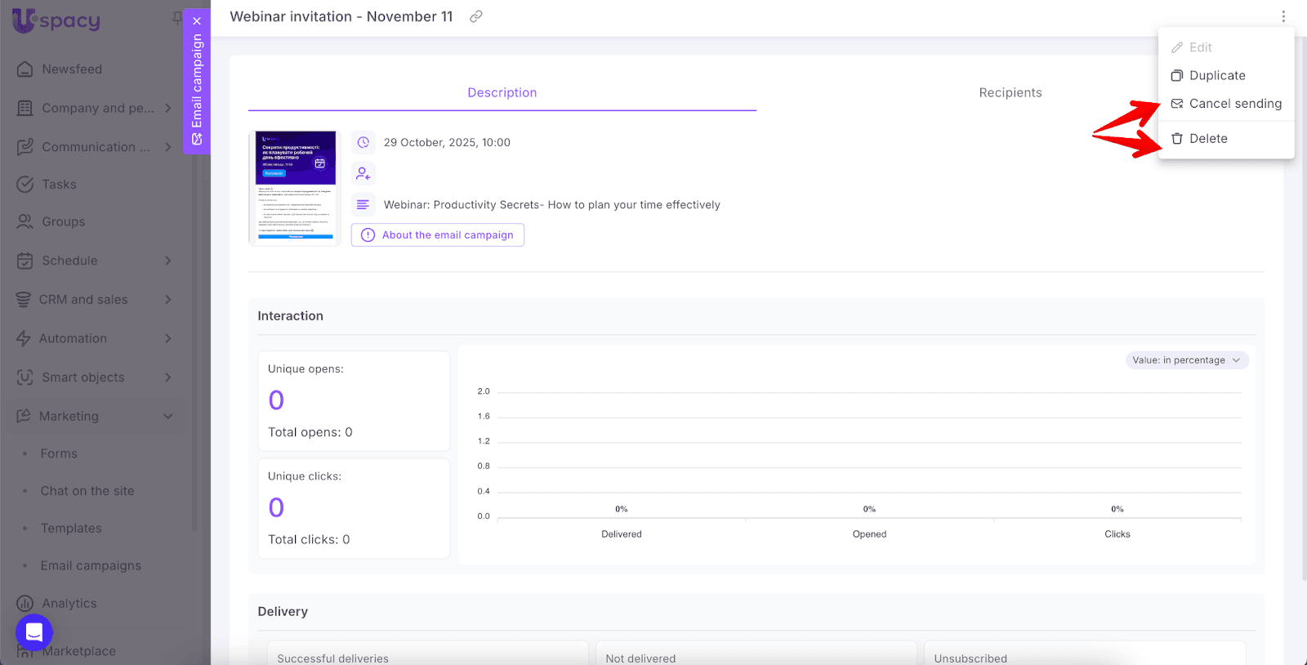The height and width of the screenshot is (665, 1307).
Task: Click the About the email campaign button
Action: 438,235
